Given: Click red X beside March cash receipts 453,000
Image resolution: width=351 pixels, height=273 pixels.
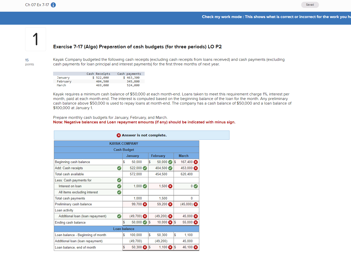Looking at the screenshot, I should coord(196,168).
